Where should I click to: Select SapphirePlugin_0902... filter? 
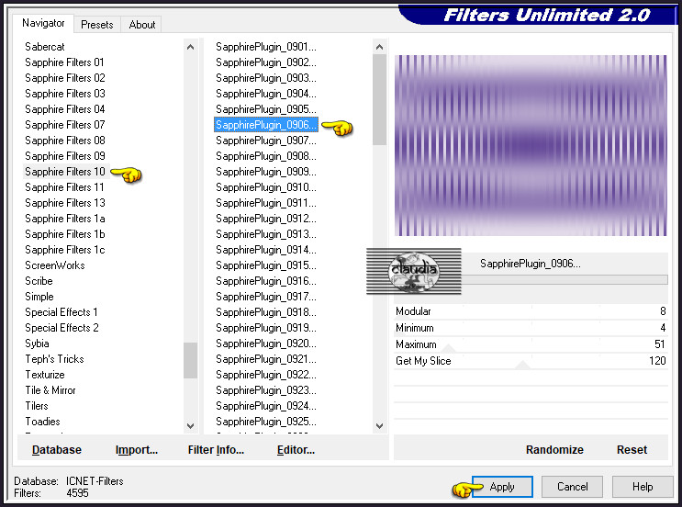[x=266, y=62]
